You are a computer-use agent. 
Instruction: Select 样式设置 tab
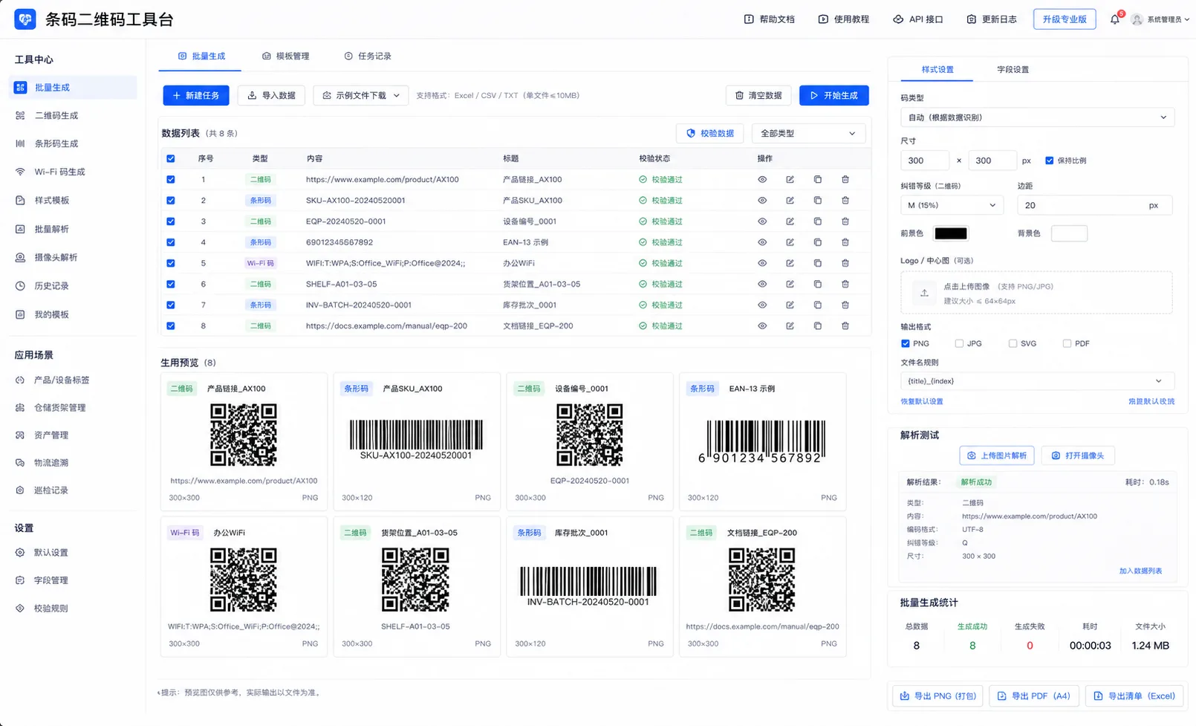click(937, 70)
